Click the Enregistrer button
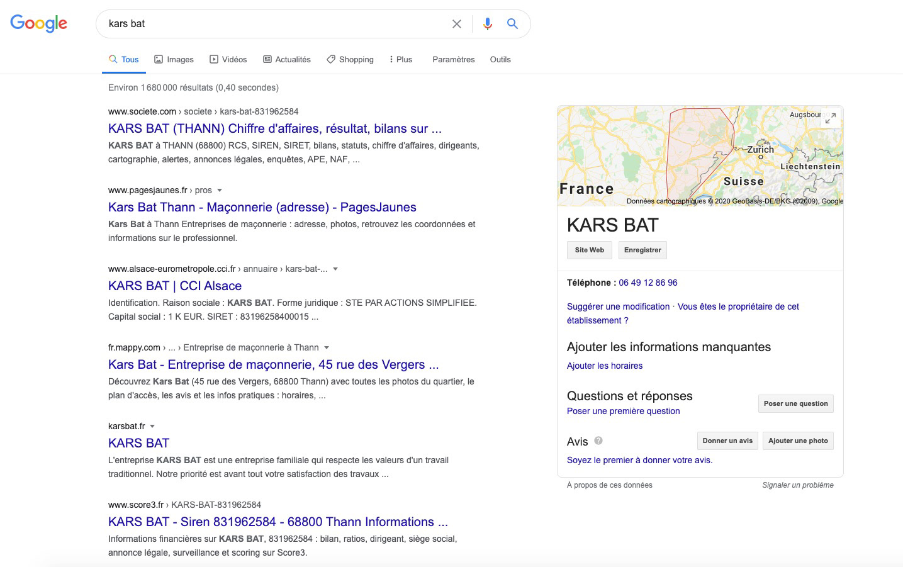The height and width of the screenshot is (567, 903). (642, 250)
